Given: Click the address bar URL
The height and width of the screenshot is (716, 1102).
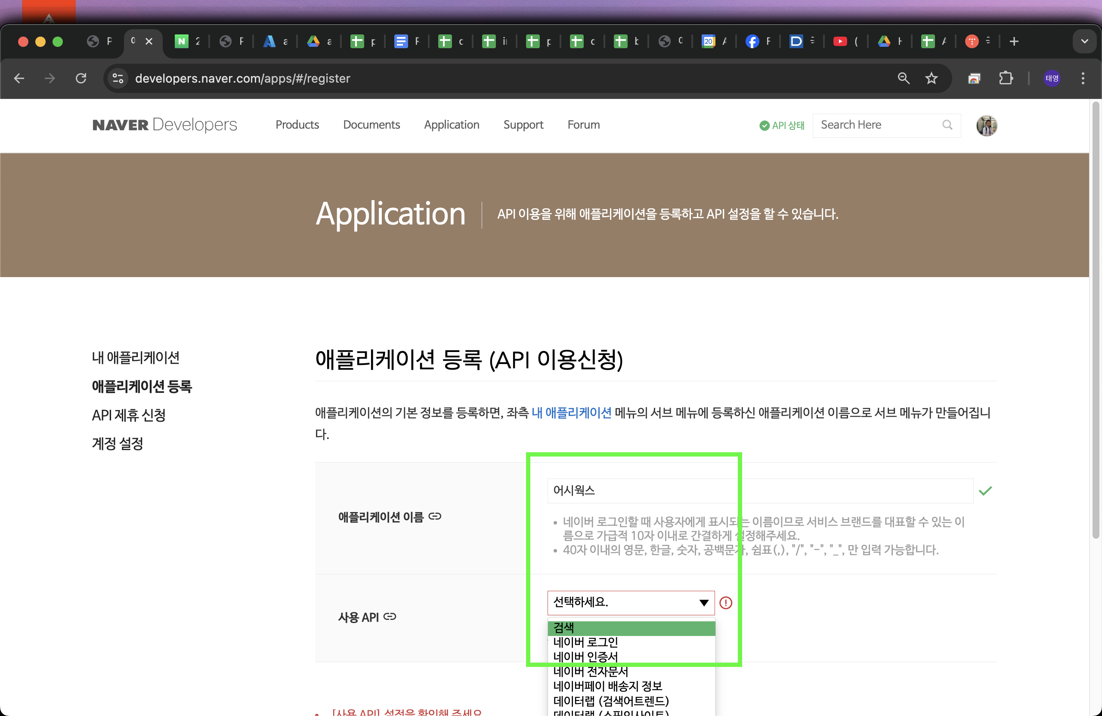Looking at the screenshot, I should pos(243,78).
